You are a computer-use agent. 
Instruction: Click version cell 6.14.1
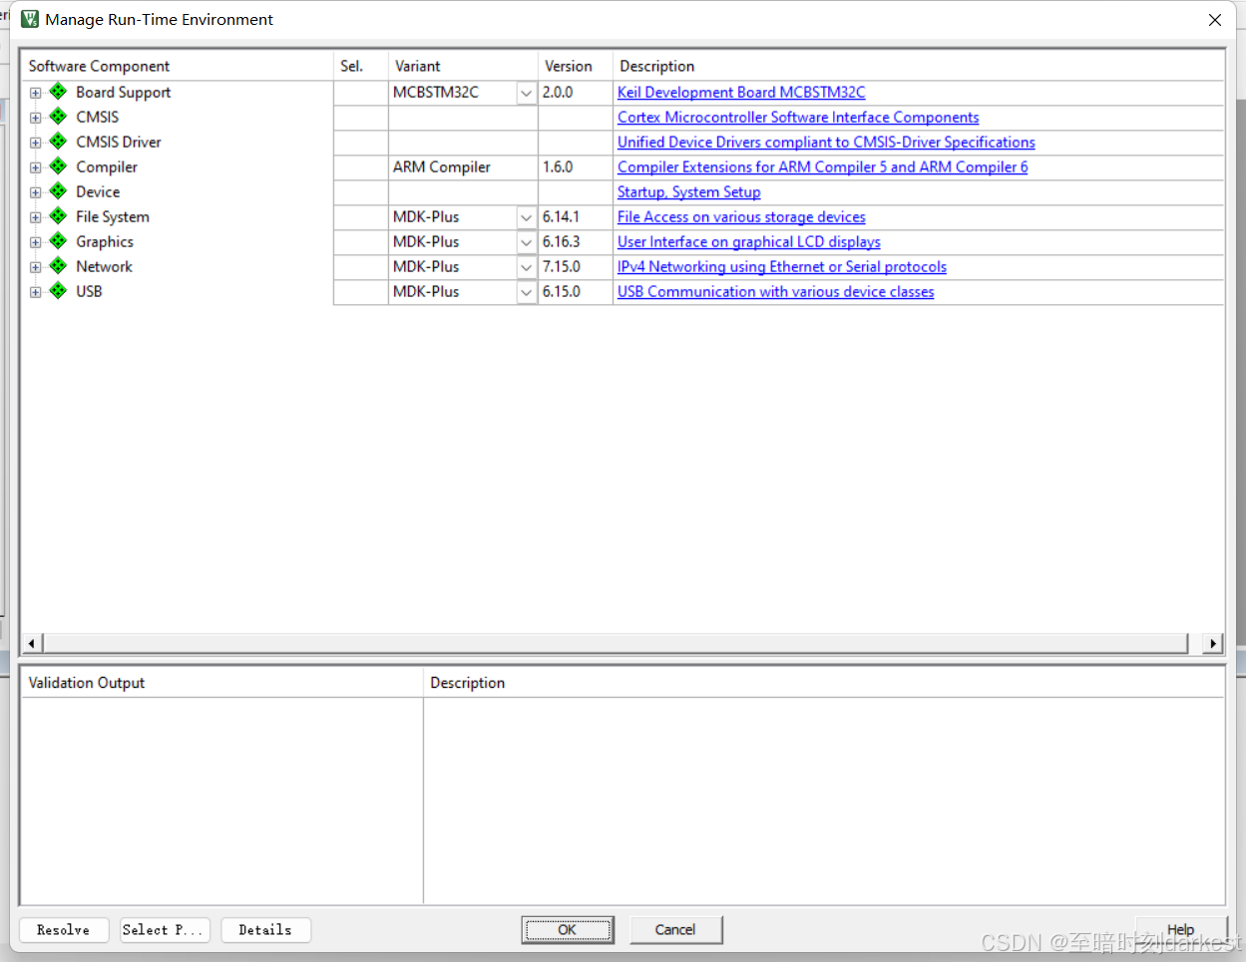pos(576,217)
